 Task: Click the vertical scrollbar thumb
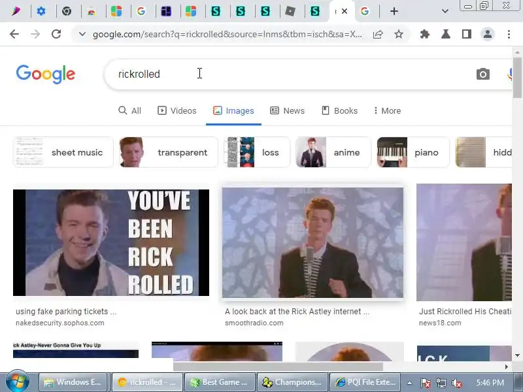click(517, 77)
